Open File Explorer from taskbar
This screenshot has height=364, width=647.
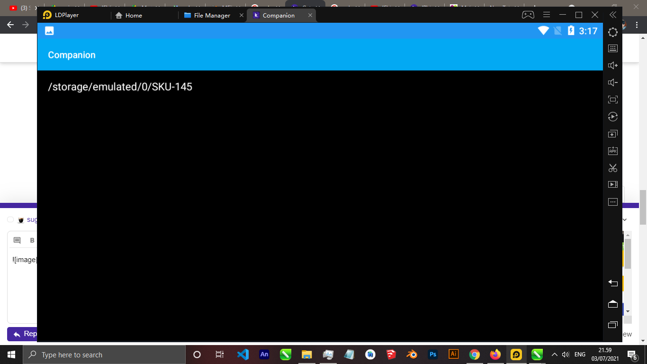click(x=307, y=355)
